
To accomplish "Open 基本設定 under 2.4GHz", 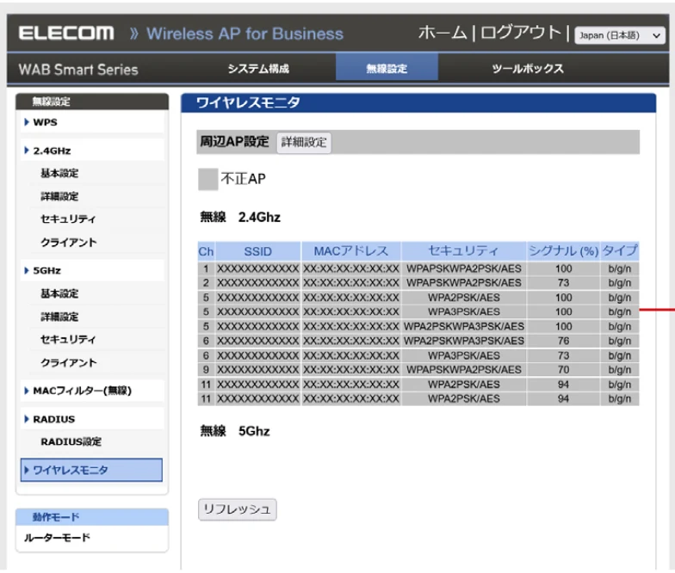I will click(x=59, y=174).
